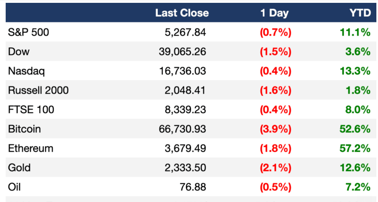This screenshot has width=378, height=202.
Task: Click the Bitcoin row label
Action: coord(24,129)
